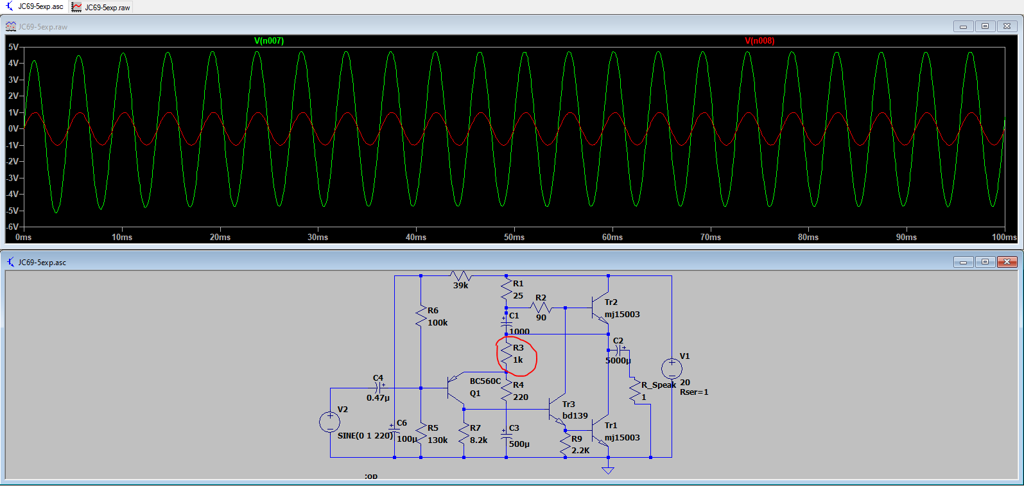Click the .op directive text at schematic bottom

click(371, 476)
